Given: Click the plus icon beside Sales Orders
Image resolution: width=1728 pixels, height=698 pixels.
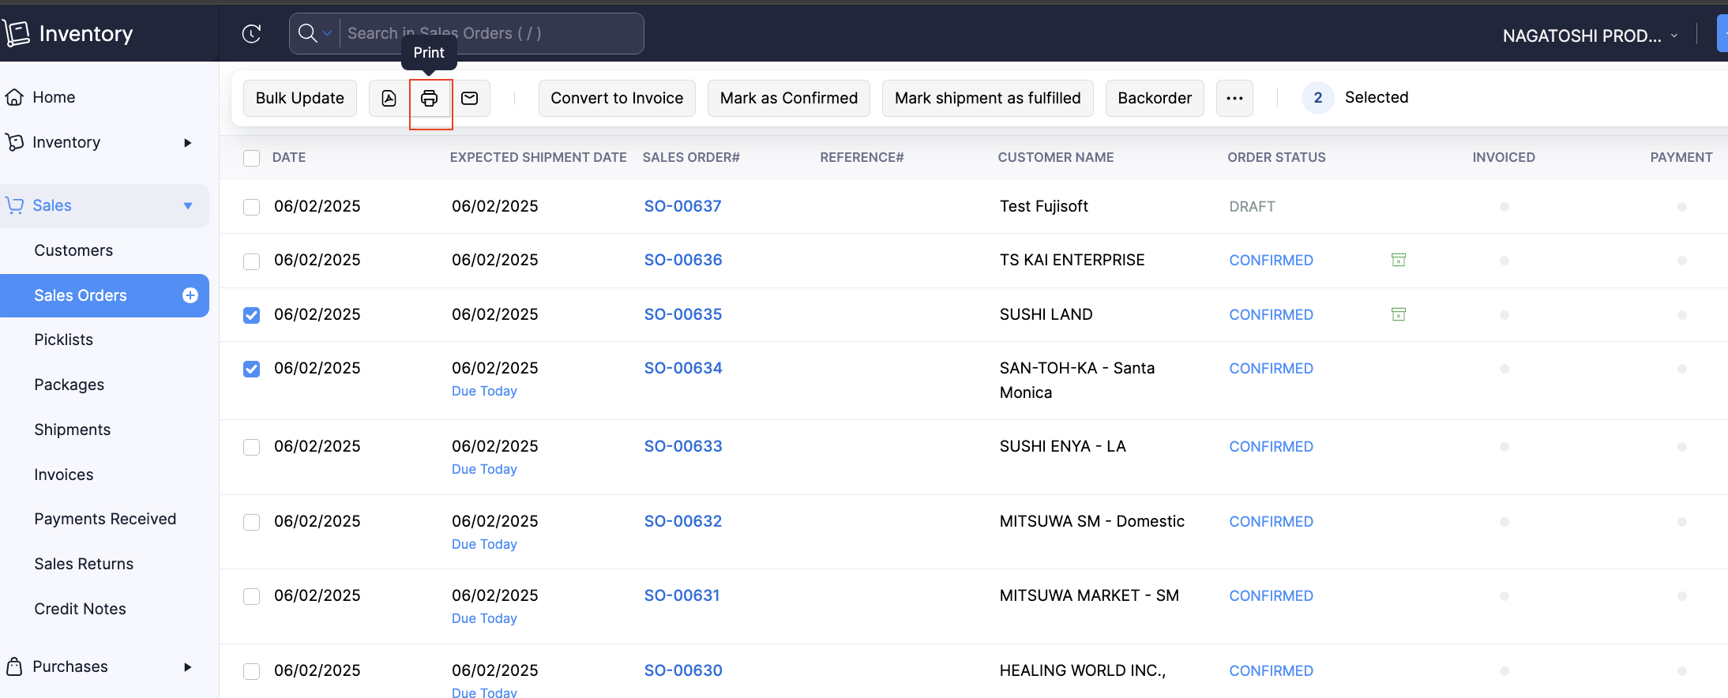Looking at the screenshot, I should pyautogui.click(x=190, y=295).
